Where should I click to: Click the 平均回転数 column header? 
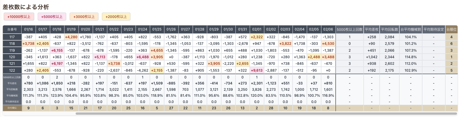(x=389, y=29)
